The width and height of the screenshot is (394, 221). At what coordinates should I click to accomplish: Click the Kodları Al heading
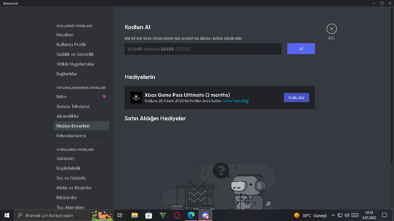pos(138,27)
